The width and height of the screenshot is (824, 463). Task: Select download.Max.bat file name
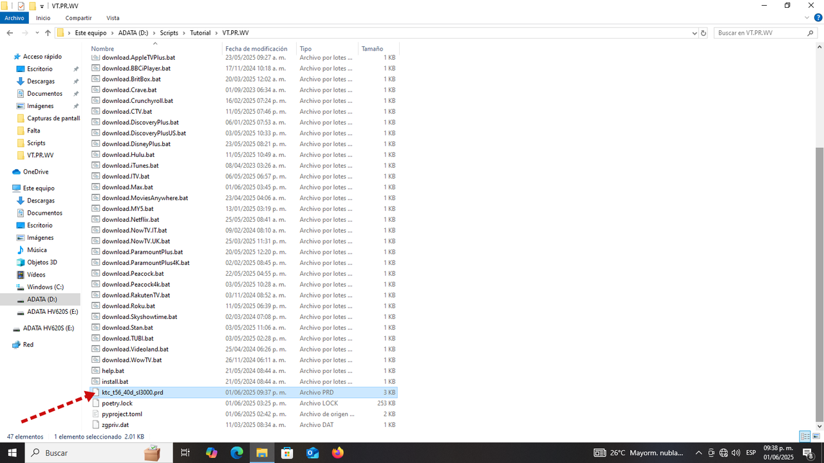tap(127, 186)
